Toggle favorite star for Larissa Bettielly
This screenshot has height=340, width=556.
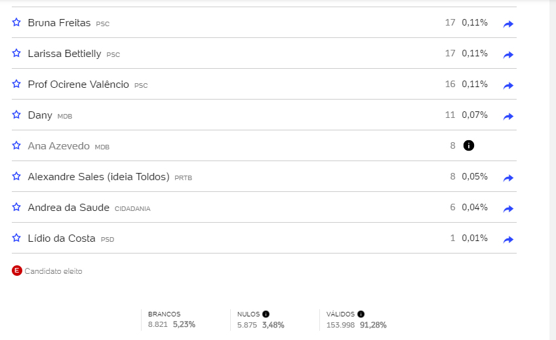[x=16, y=53]
